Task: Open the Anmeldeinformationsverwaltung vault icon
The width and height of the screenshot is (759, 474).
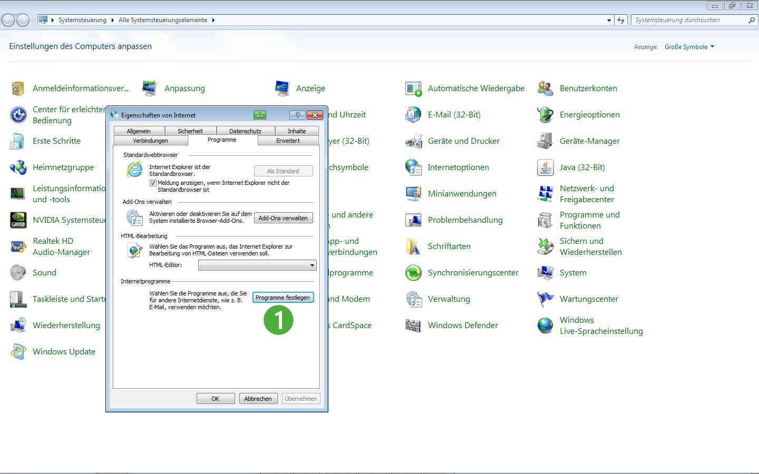Action: 18,88
